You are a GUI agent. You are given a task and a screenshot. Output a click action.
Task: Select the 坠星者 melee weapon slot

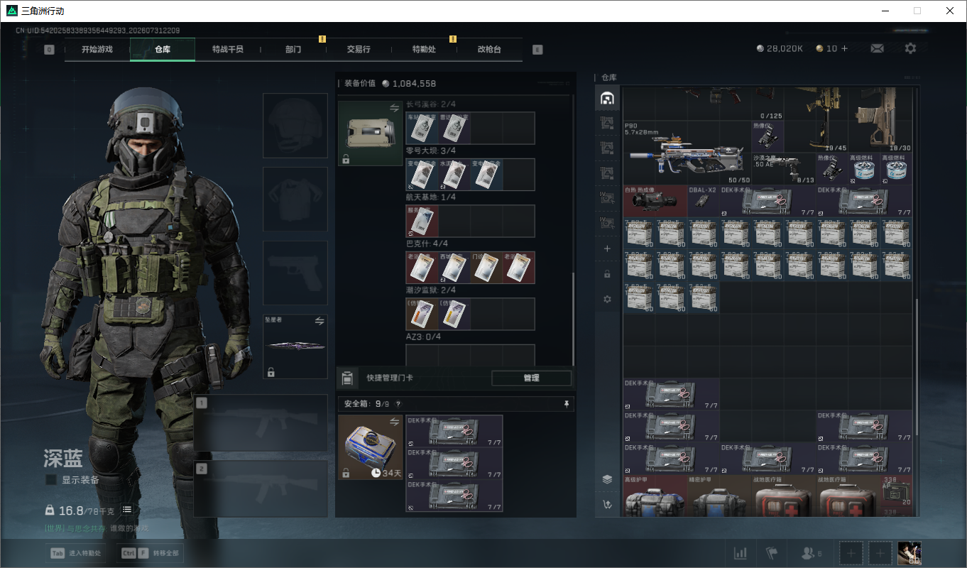pos(295,346)
